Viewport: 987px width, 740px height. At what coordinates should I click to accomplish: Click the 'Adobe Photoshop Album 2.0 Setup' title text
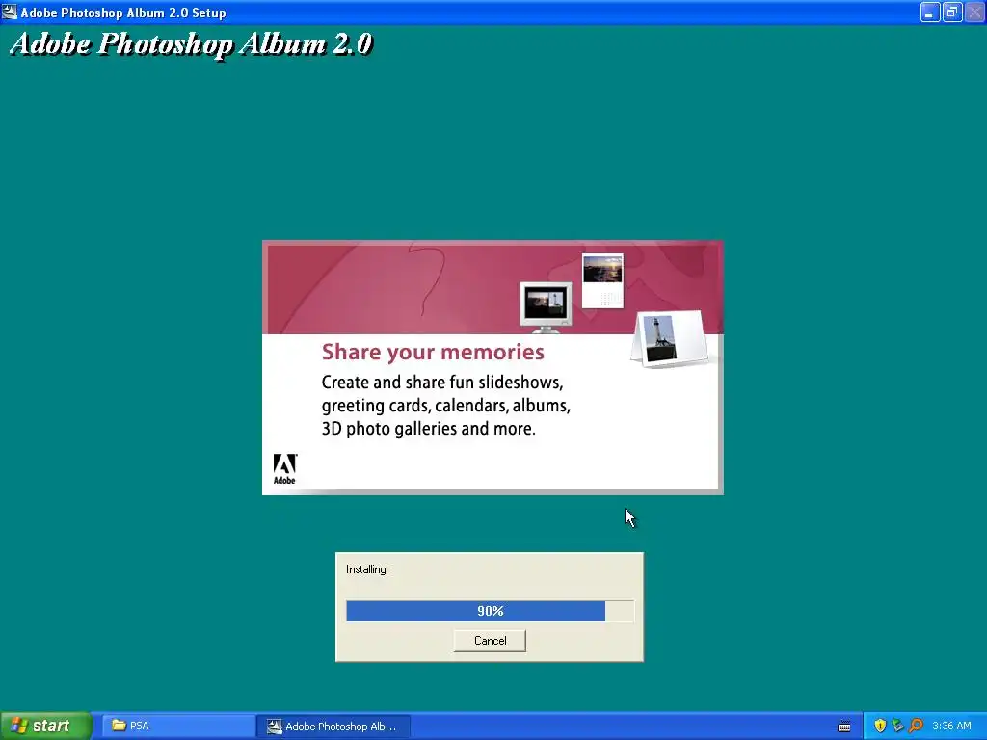click(x=123, y=13)
